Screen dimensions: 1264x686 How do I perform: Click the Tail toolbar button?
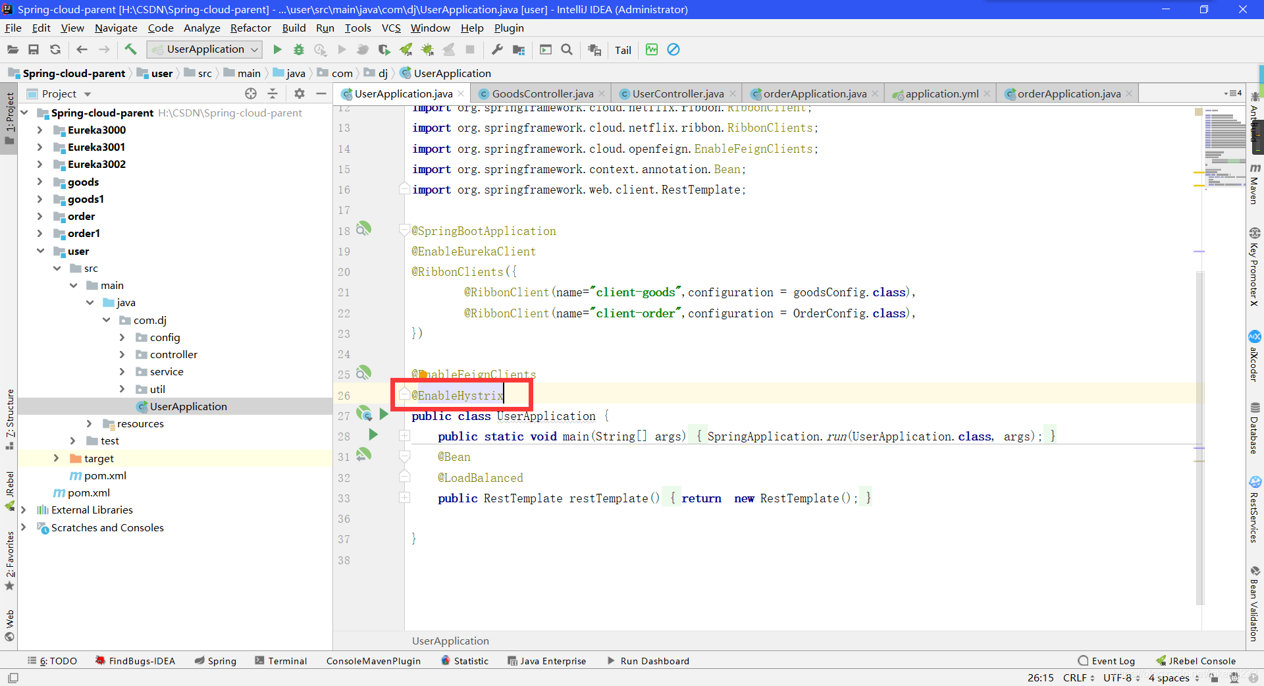click(x=623, y=50)
